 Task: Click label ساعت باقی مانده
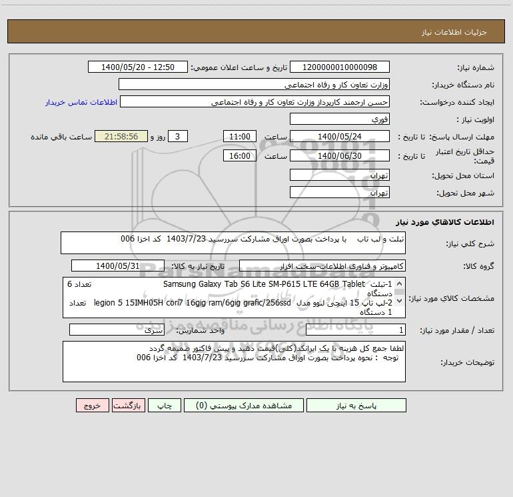(61, 137)
